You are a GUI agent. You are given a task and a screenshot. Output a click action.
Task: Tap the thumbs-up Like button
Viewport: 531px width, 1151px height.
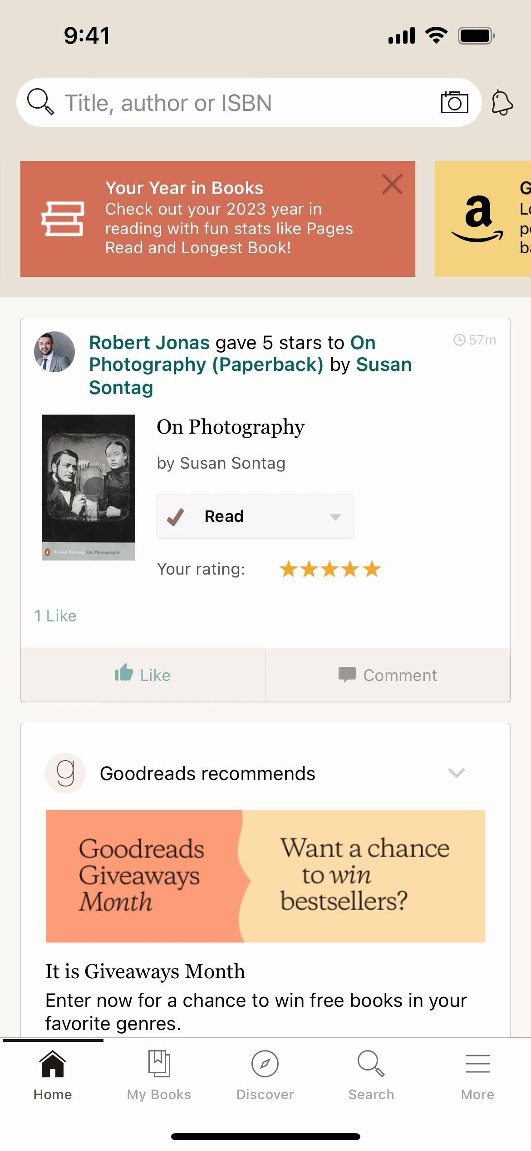pyautogui.click(x=143, y=675)
